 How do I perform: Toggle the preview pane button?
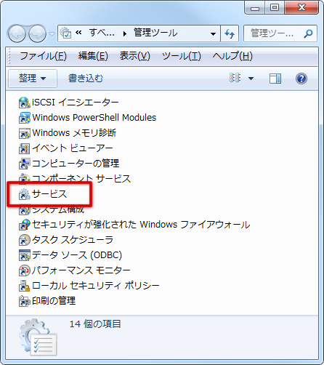tap(275, 79)
